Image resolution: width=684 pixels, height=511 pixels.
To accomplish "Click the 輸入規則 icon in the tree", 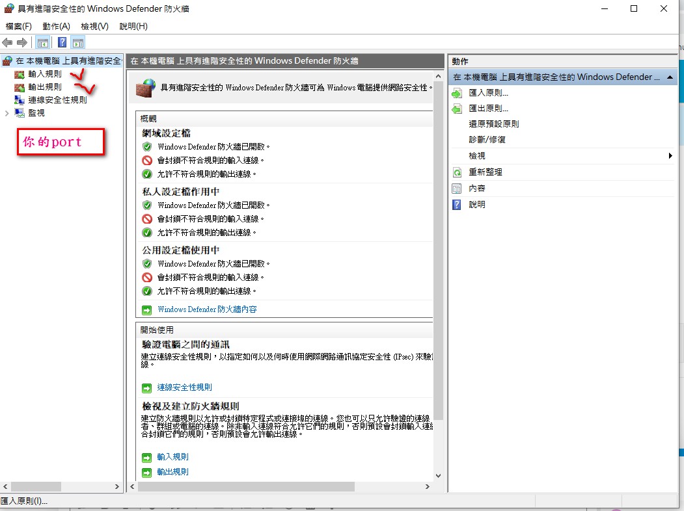I will tap(19, 75).
